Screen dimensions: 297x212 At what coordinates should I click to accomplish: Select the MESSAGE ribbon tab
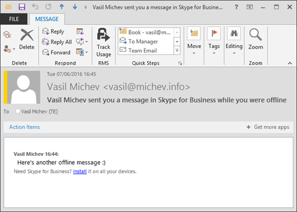pos(47,19)
